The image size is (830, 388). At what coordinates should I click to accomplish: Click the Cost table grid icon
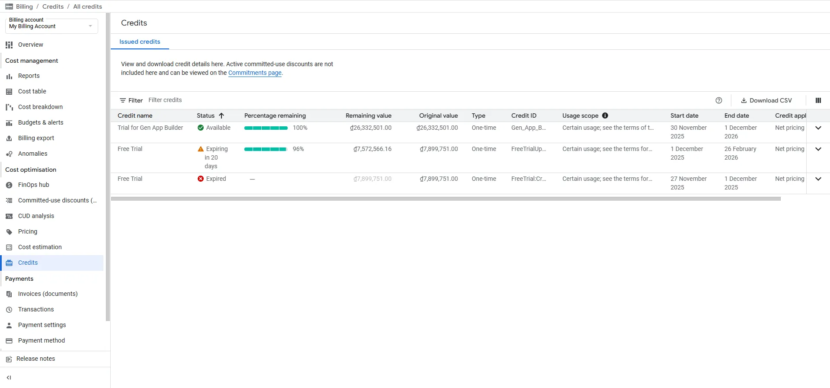9,92
